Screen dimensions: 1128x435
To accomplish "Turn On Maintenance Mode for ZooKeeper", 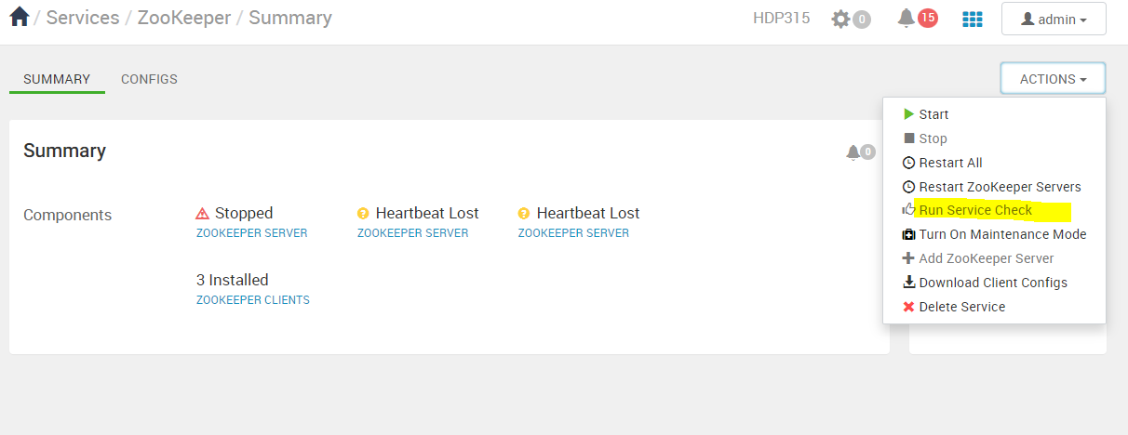I will (x=1002, y=234).
